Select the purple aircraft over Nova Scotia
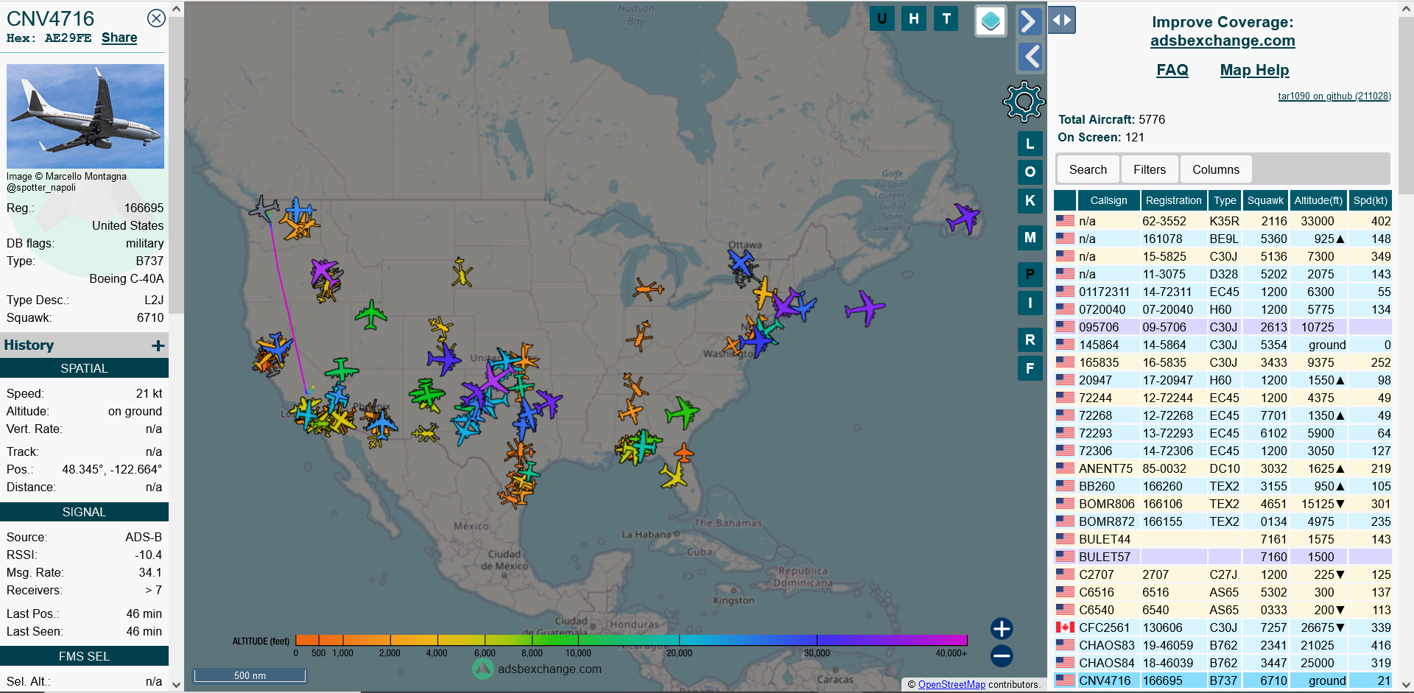The height and width of the screenshot is (693, 1414). (963, 218)
